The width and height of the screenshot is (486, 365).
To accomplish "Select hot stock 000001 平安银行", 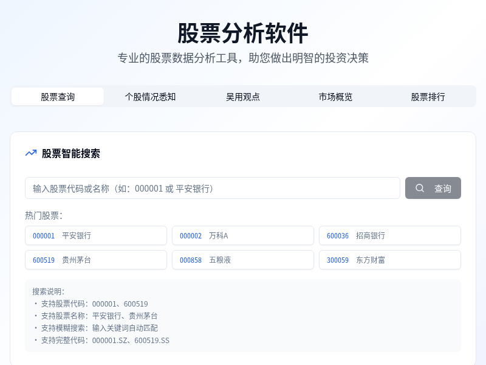I will coord(96,235).
